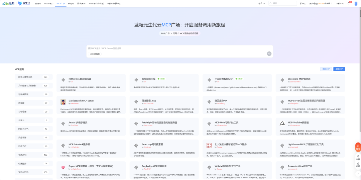Filter by 网页与搜索工具 category
Image resolution: width=361 pixels, height=180 pixels.
click(x=34, y=77)
